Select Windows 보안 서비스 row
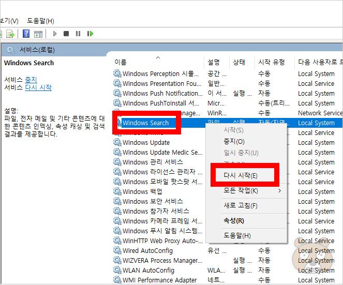 [x=153, y=201]
